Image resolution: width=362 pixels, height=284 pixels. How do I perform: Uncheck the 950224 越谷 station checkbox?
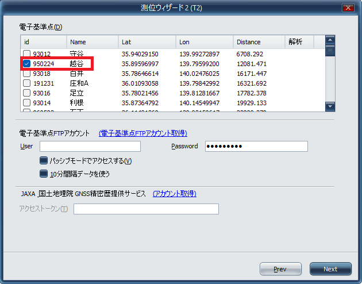pyautogui.click(x=27, y=63)
